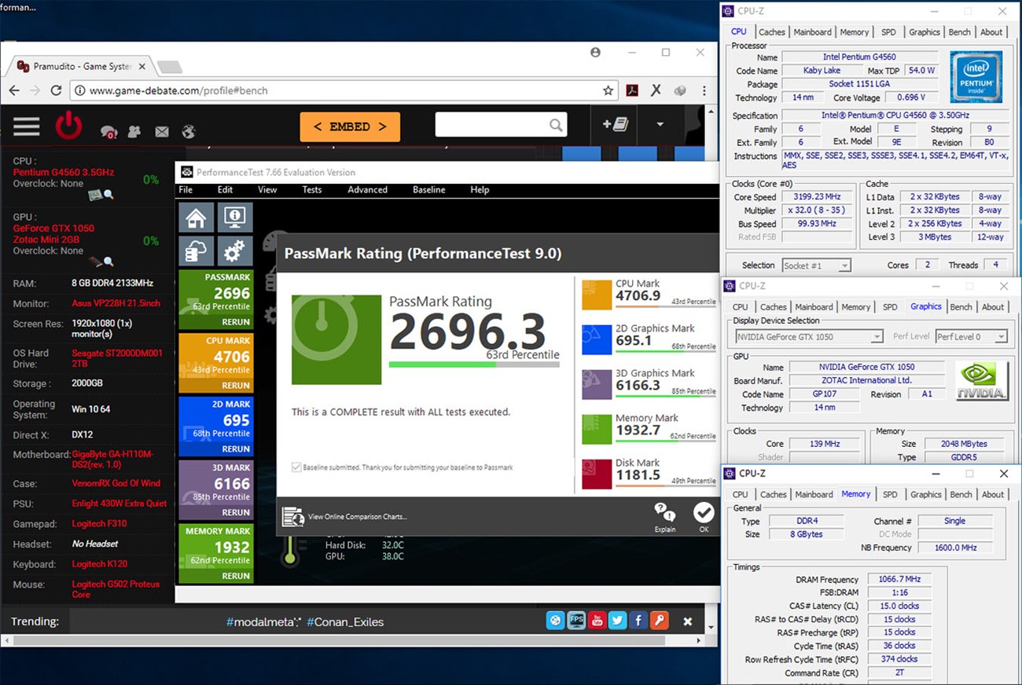The width and height of the screenshot is (1022, 685).
Task: Click the YouTube icon in trending bar
Action: [x=597, y=621]
